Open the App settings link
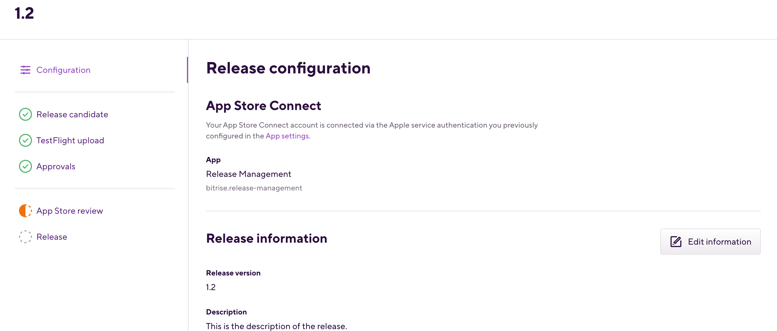The image size is (777, 331). coord(287,136)
